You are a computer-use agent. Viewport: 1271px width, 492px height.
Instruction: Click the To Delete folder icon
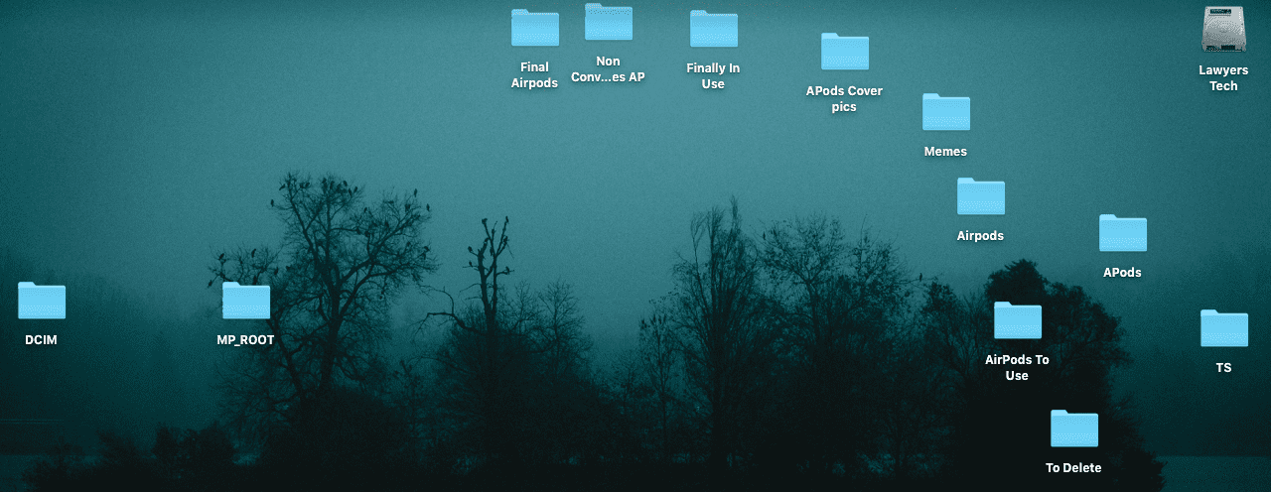(x=1074, y=429)
